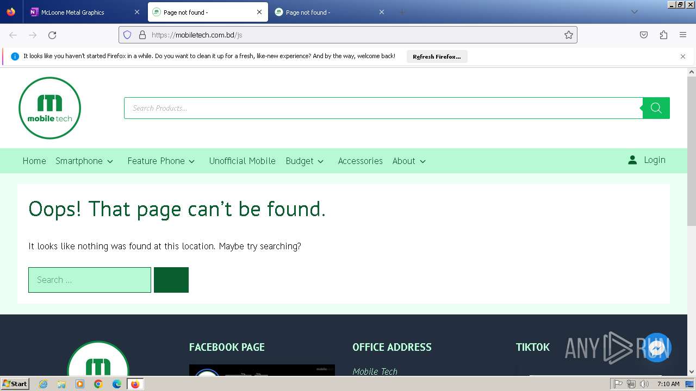Close the second Page not found tab

382,12
